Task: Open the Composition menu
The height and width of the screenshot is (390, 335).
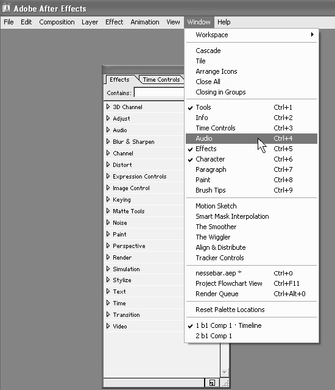Action: (x=57, y=22)
